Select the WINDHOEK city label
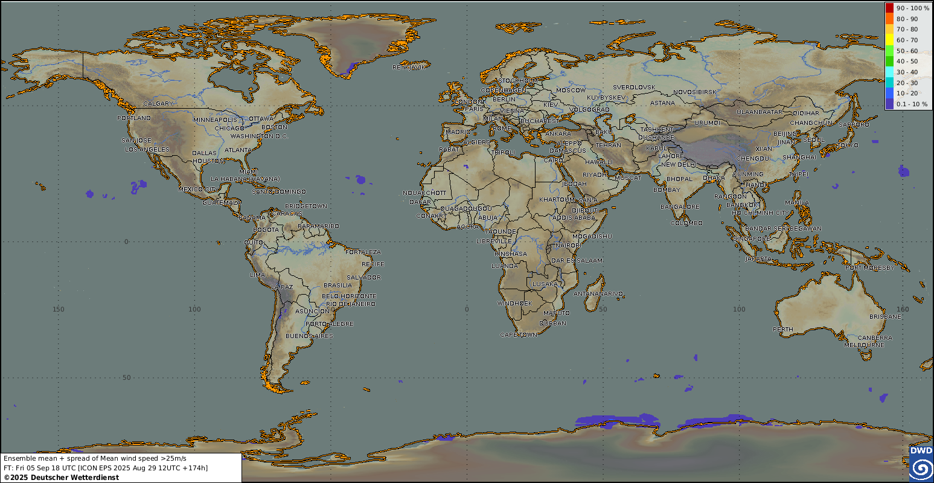 pos(514,303)
